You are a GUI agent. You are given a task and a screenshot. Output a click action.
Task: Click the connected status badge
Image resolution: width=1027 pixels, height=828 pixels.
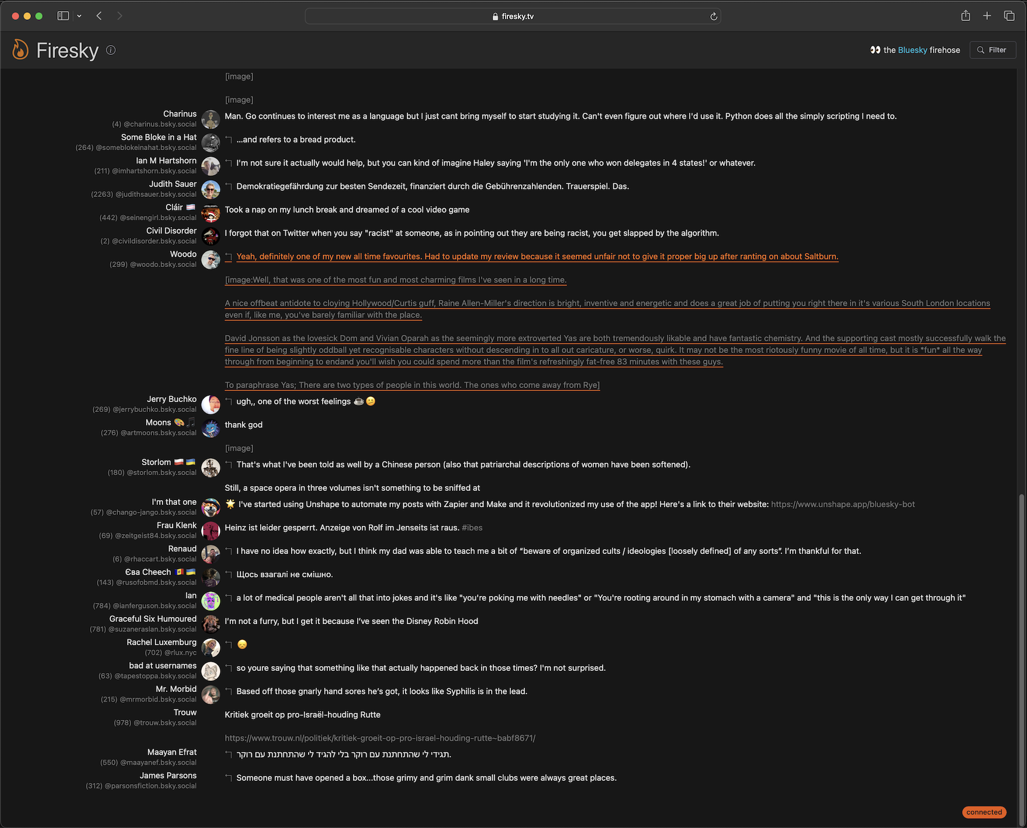pyautogui.click(x=984, y=812)
